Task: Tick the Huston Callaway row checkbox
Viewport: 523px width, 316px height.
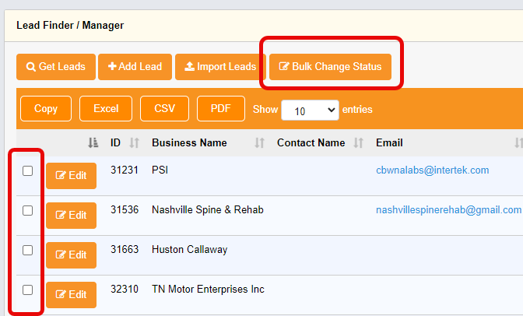Action: pyautogui.click(x=28, y=251)
